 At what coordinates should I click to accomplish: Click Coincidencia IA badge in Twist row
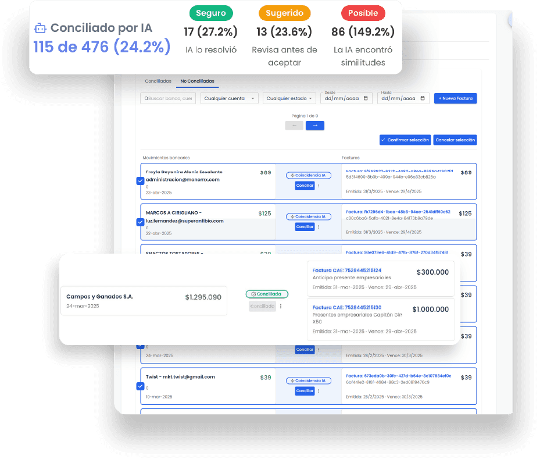pos(309,381)
